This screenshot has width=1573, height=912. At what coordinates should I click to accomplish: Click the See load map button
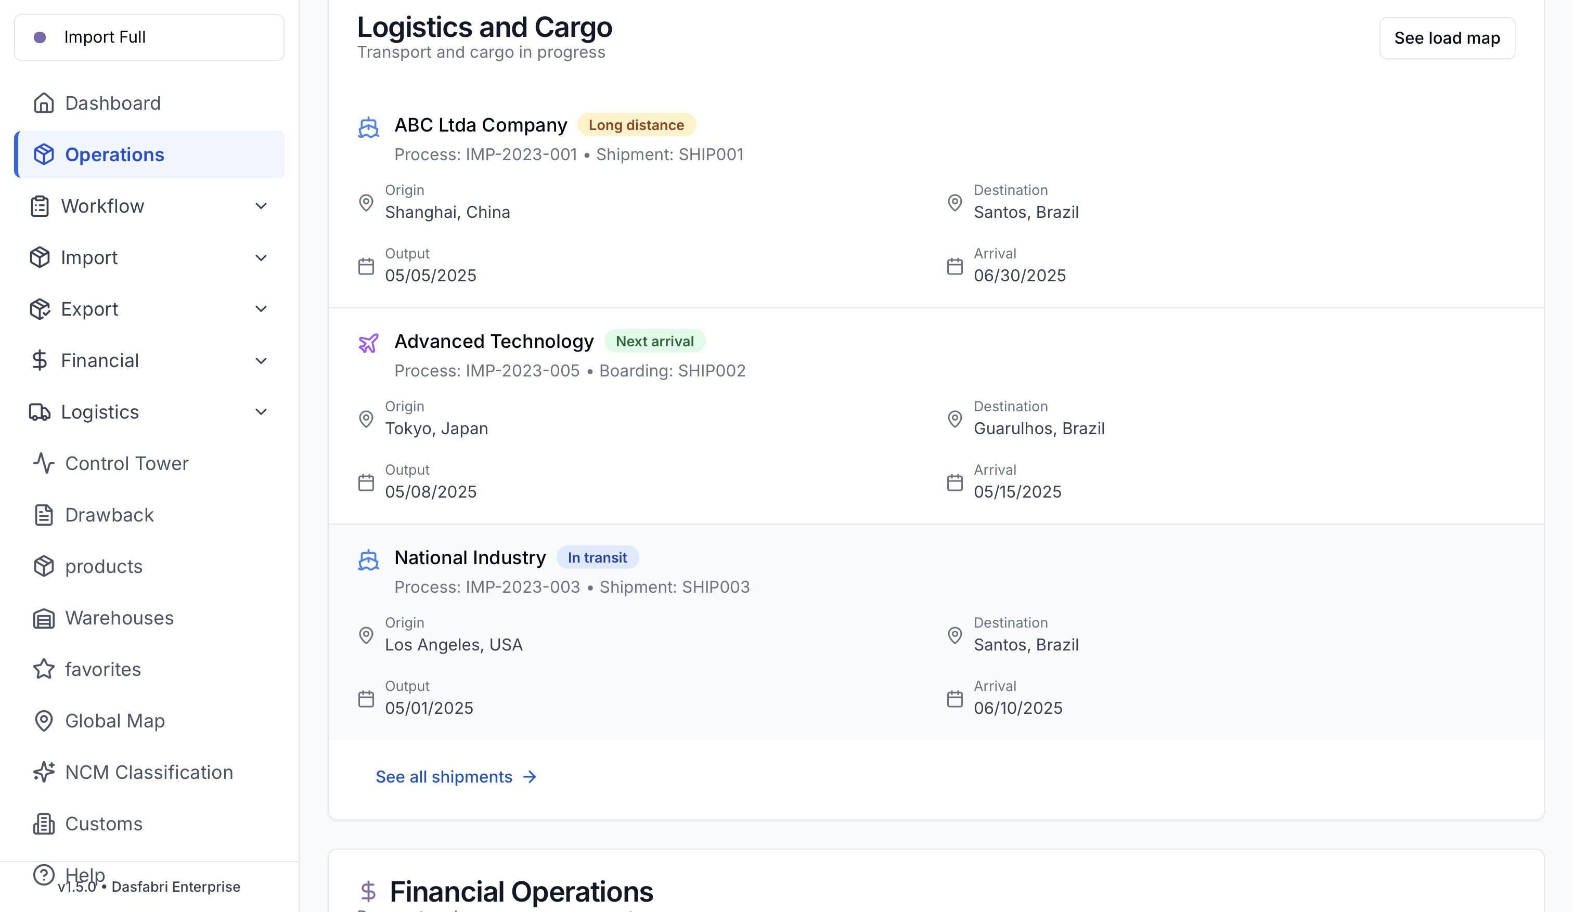click(x=1447, y=38)
